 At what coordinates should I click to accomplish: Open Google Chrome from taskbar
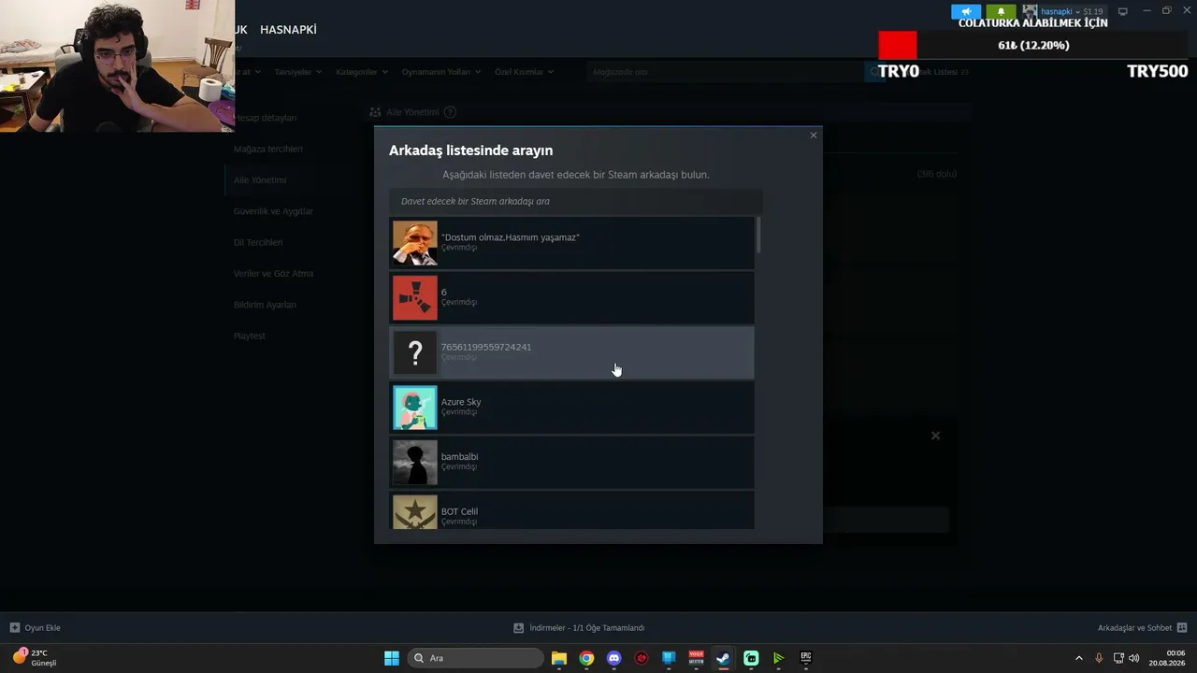pyautogui.click(x=586, y=658)
